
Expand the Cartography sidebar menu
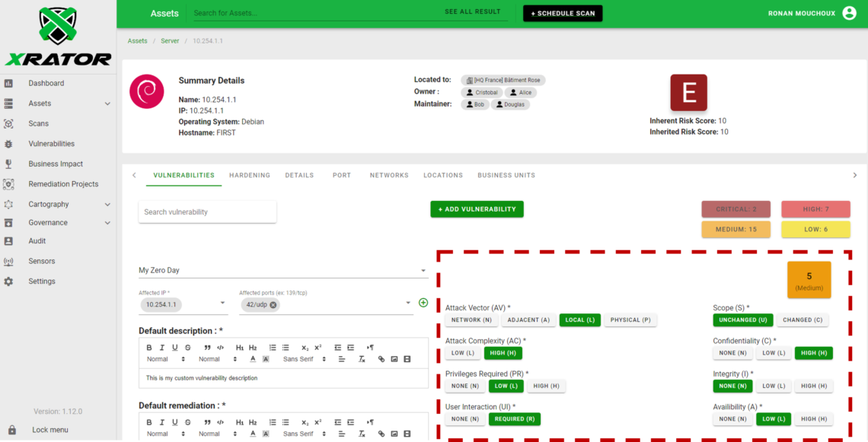(107, 205)
